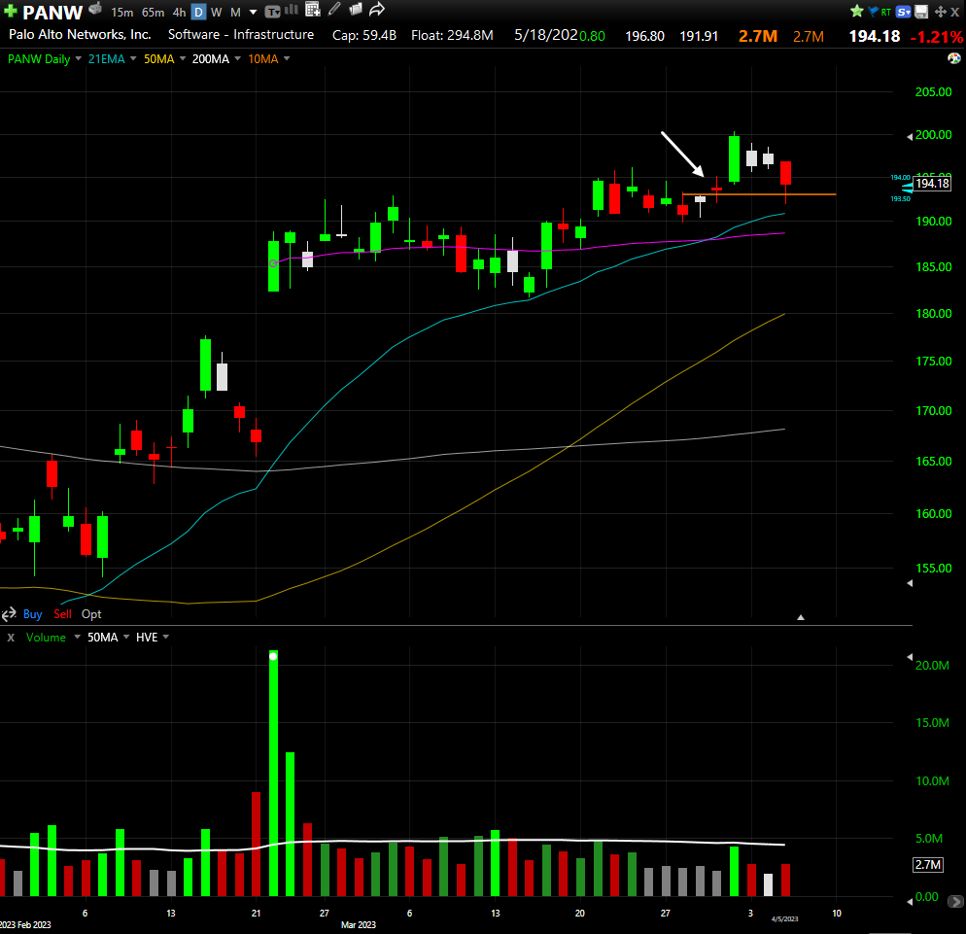The width and height of the screenshot is (966, 934).
Task: Click the floppy disk save icon
Action: (x=921, y=12)
